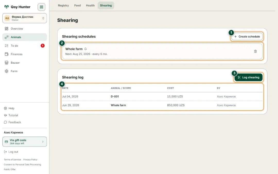Screen dimensions: 278x174
Task: Click the next shearing date text Aug 25, 2026
Action: click(x=81, y=54)
